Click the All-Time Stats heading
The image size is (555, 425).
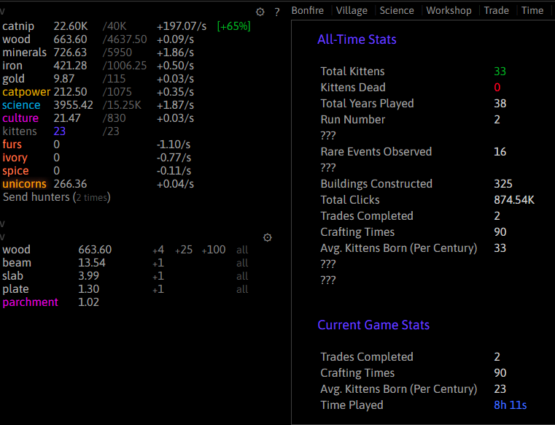[357, 39]
